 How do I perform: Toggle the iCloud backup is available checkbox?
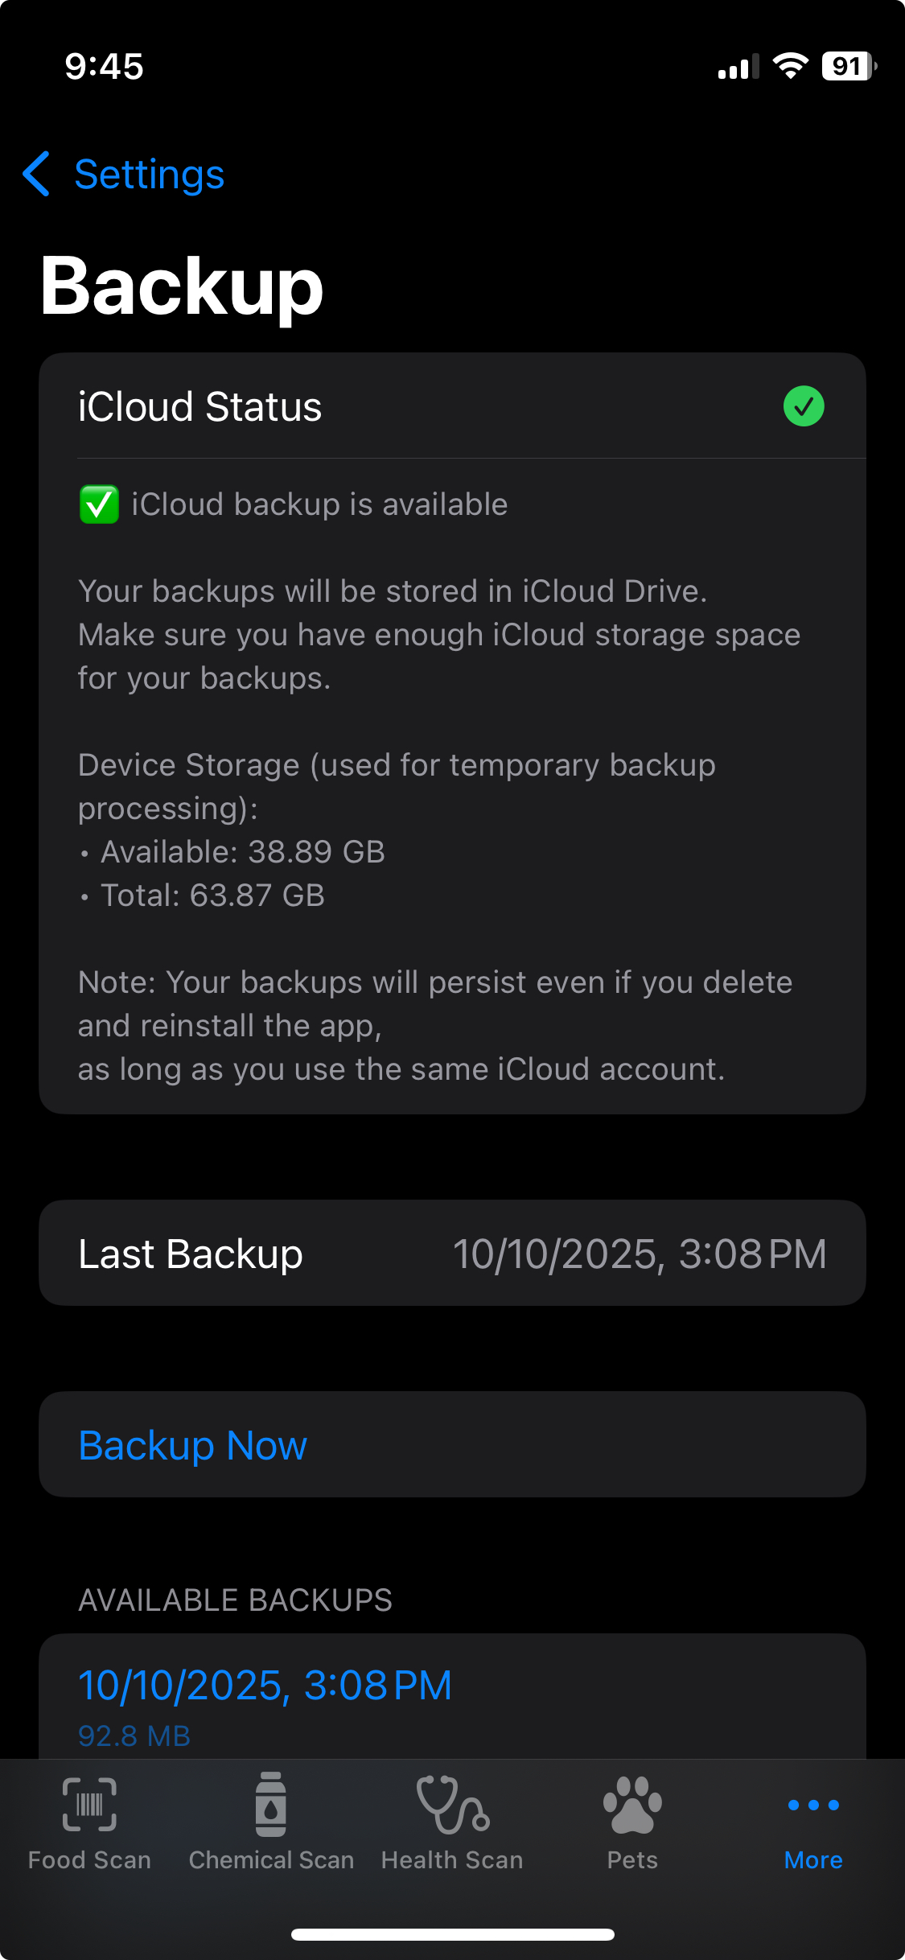pos(98,504)
